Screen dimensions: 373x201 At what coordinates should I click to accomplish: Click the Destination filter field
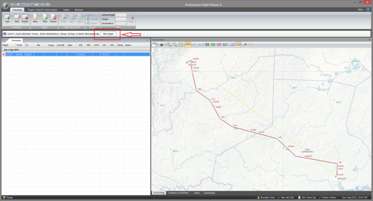click(121, 23)
